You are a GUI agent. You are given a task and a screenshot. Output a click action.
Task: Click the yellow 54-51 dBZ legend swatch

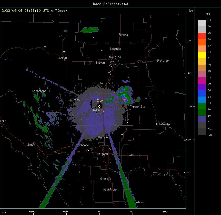tap(202, 55)
